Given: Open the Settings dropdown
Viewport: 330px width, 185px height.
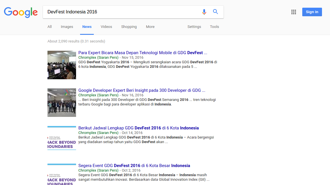Looking at the screenshot, I should [194, 27].
